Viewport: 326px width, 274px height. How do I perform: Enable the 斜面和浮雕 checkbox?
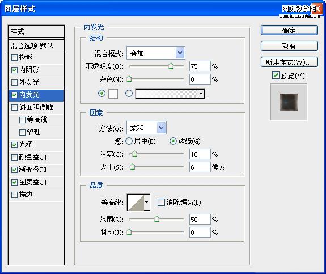tap(14, 108)
